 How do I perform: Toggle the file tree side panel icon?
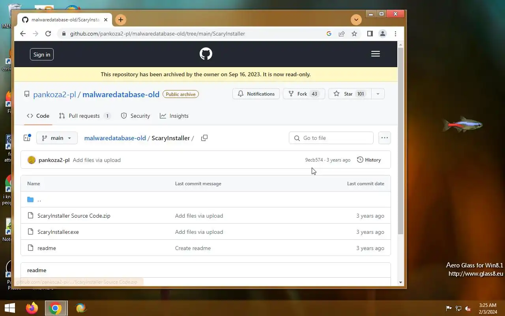(27, 138)
